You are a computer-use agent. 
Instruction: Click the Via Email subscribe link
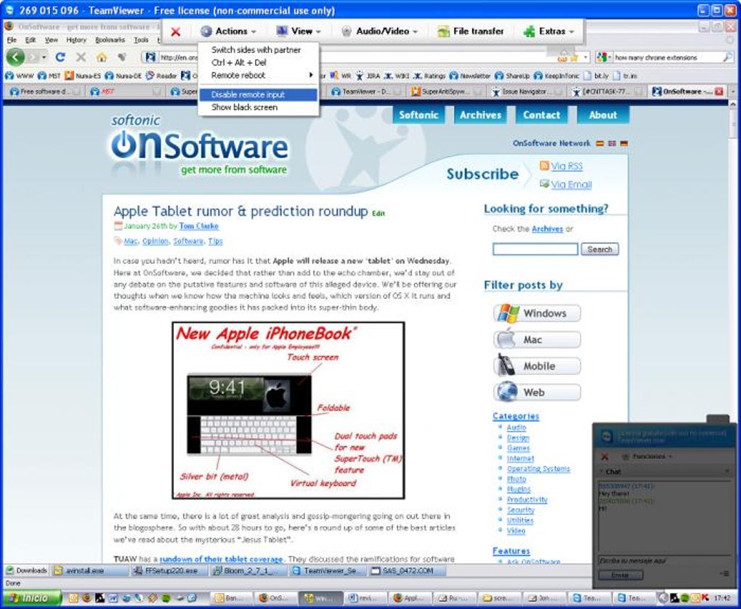[571, 185]
